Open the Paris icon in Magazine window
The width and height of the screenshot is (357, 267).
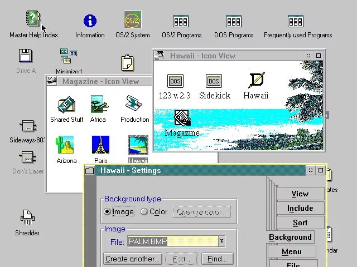tap(100, 145)
